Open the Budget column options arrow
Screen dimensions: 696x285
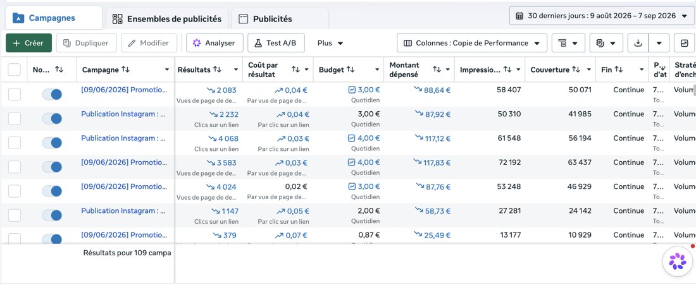(377, 70)
